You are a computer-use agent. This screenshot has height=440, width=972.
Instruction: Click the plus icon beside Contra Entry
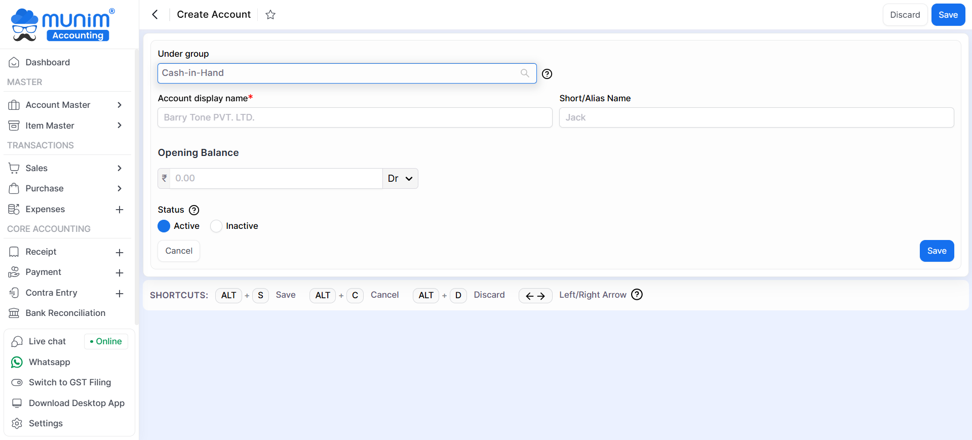click(120, 293)
